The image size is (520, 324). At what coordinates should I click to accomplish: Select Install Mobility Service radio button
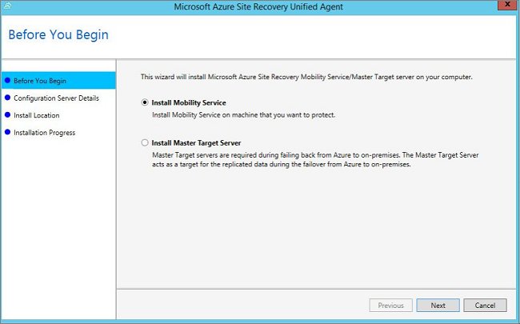coord(145,102)
